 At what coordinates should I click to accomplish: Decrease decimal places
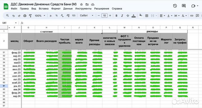click(62, 16)
